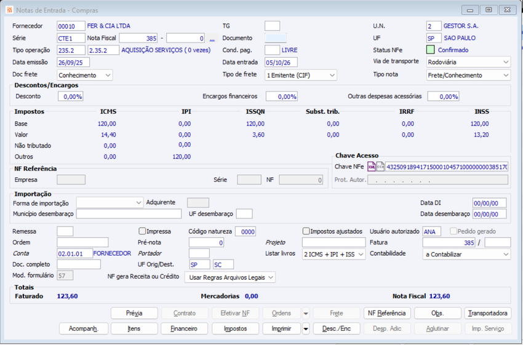Click the Tipo operação field 235.2
This screenshot has width=523, height=345.
[71, 50]
